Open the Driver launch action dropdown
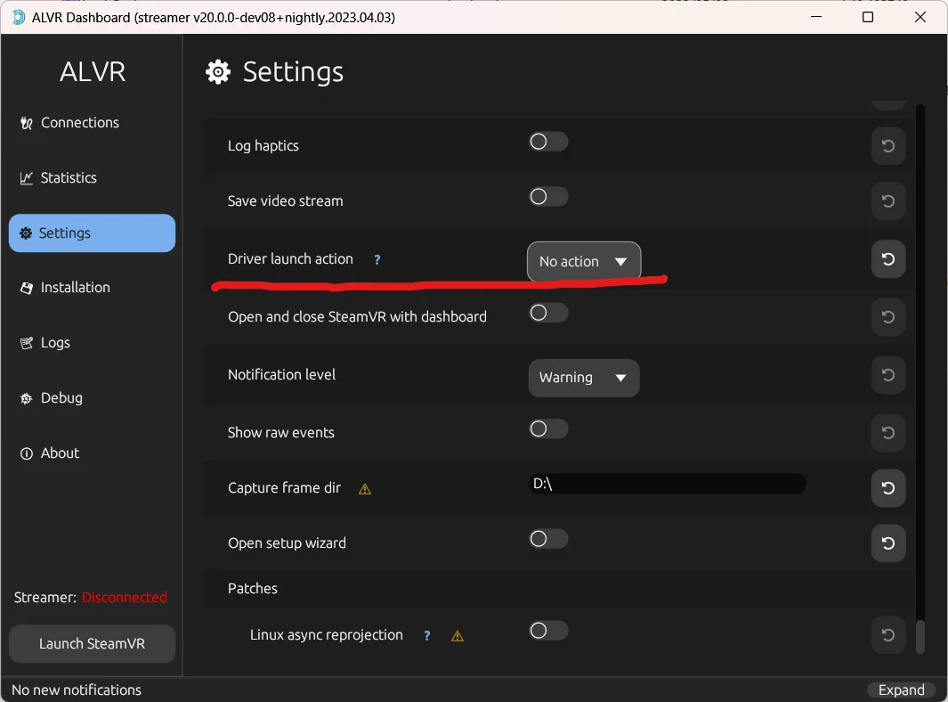948x702 pixels. [x=584, y=261]
